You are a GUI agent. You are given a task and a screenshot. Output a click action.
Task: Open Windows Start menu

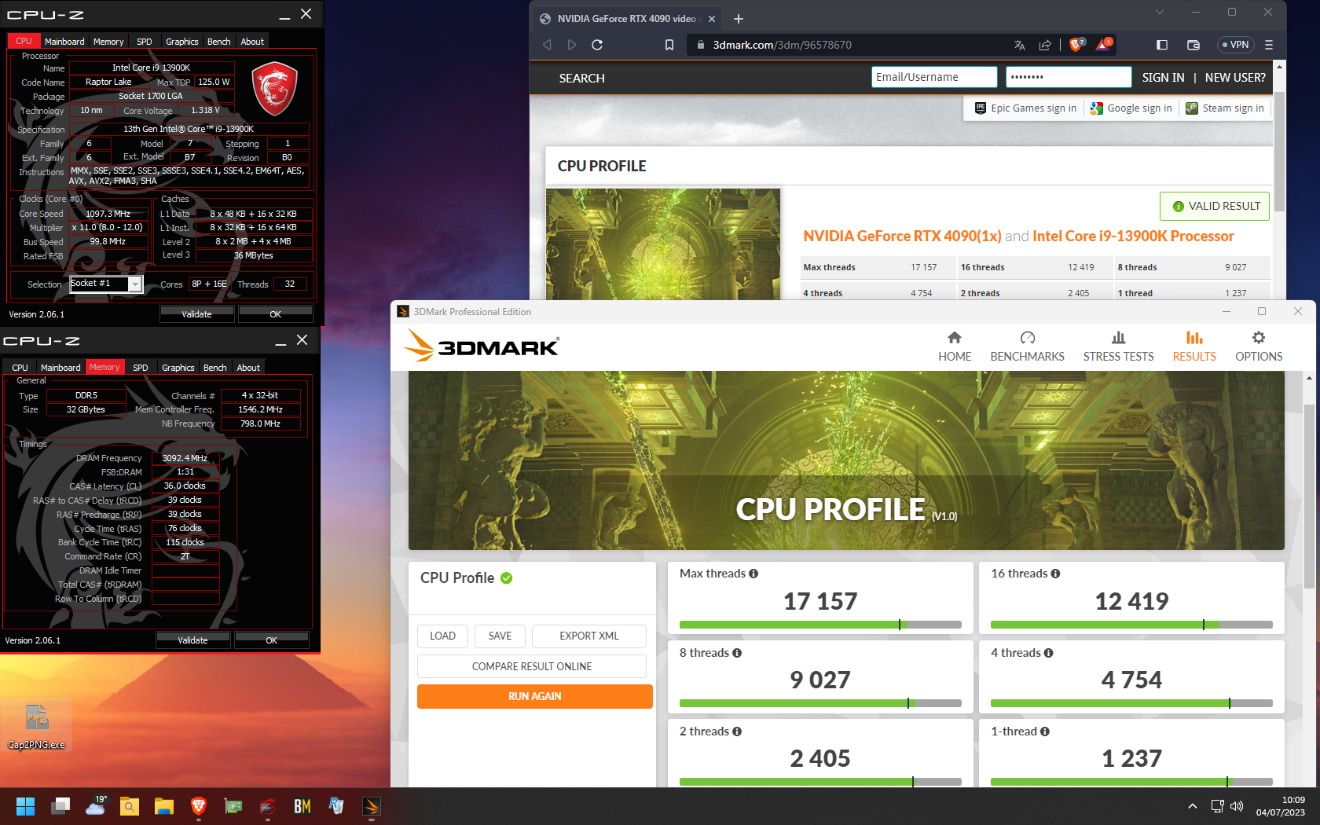click(25, 806)
